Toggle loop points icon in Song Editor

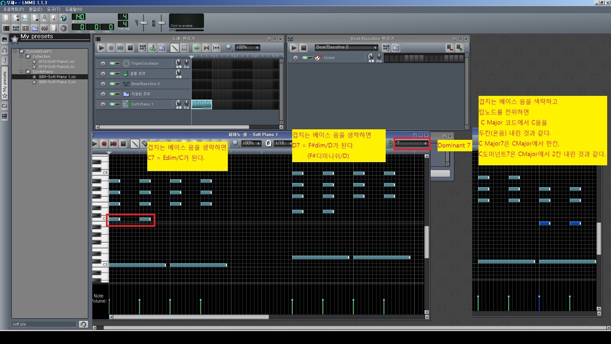pos(206,48)
